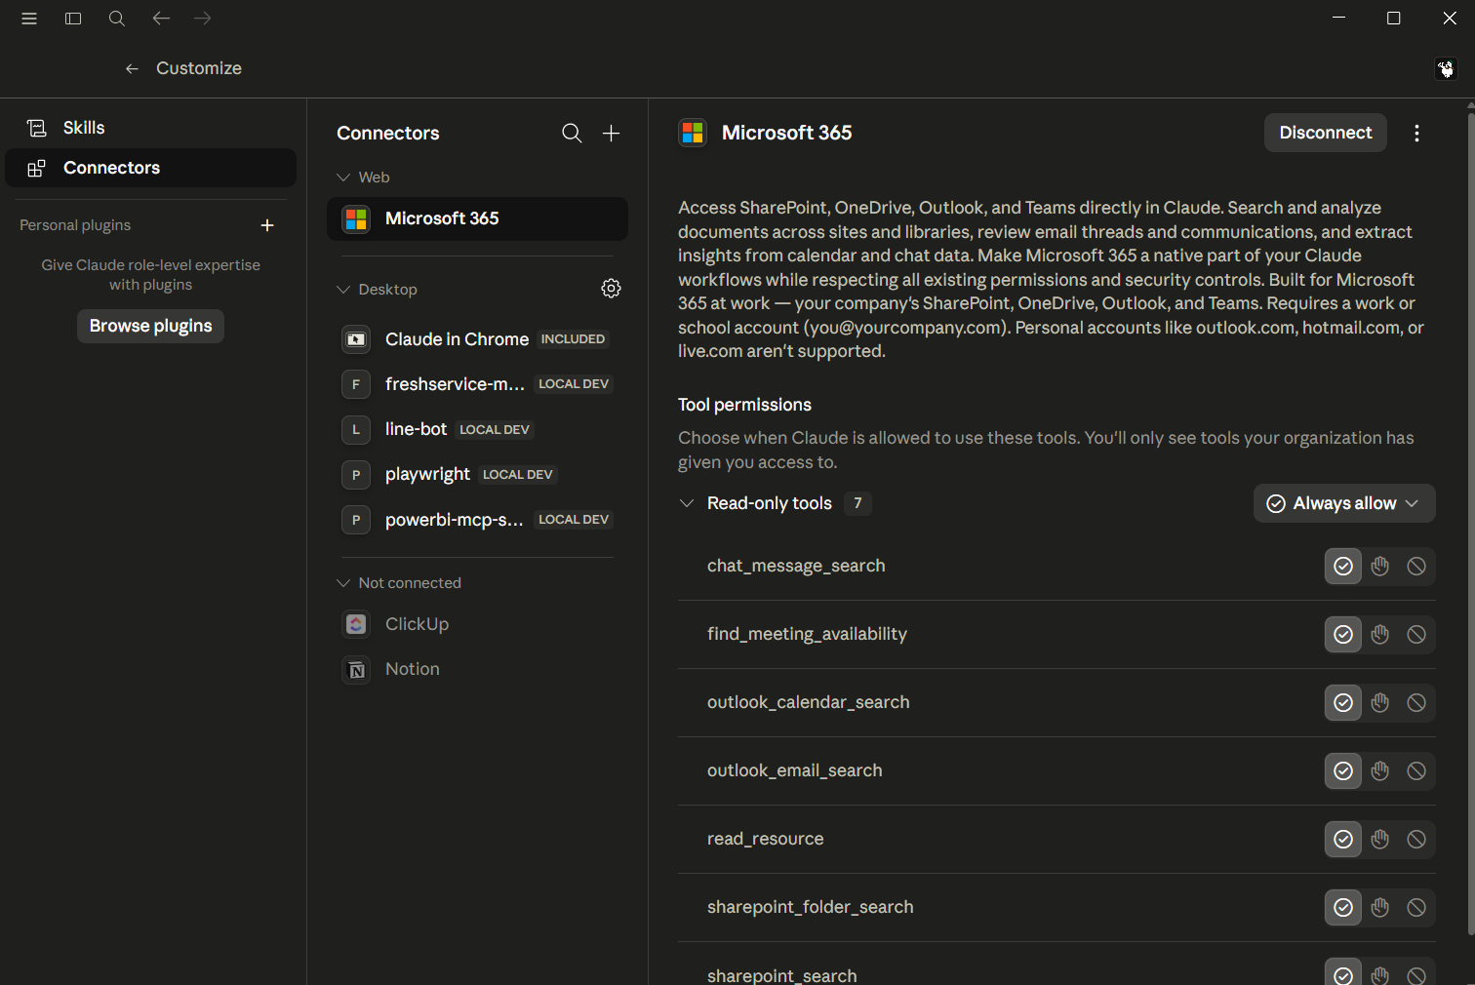This screenshot has width=1475, height=985.
Task: Open the line-bot connector
Action: click(x=477, y=429)
